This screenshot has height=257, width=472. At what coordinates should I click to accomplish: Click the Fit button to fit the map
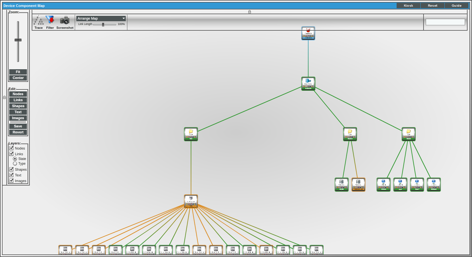(x=18, y=71)
